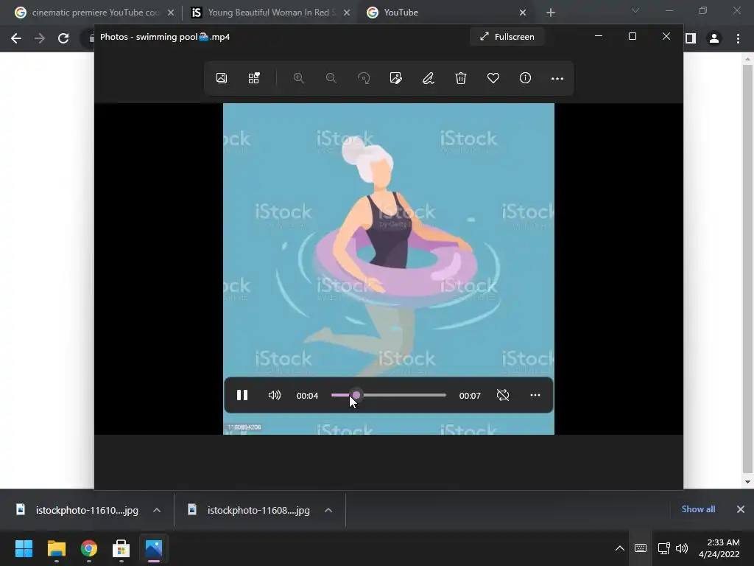Screen dimensions: 754x566
Task: Expand Chrome tab search chevron
Action: 635,10
